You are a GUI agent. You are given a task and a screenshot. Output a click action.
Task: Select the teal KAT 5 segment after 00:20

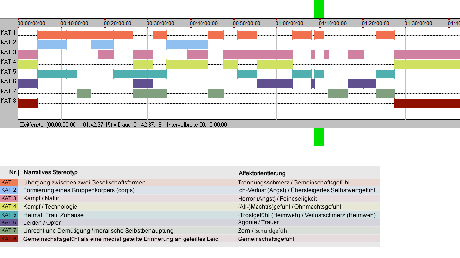140,74
